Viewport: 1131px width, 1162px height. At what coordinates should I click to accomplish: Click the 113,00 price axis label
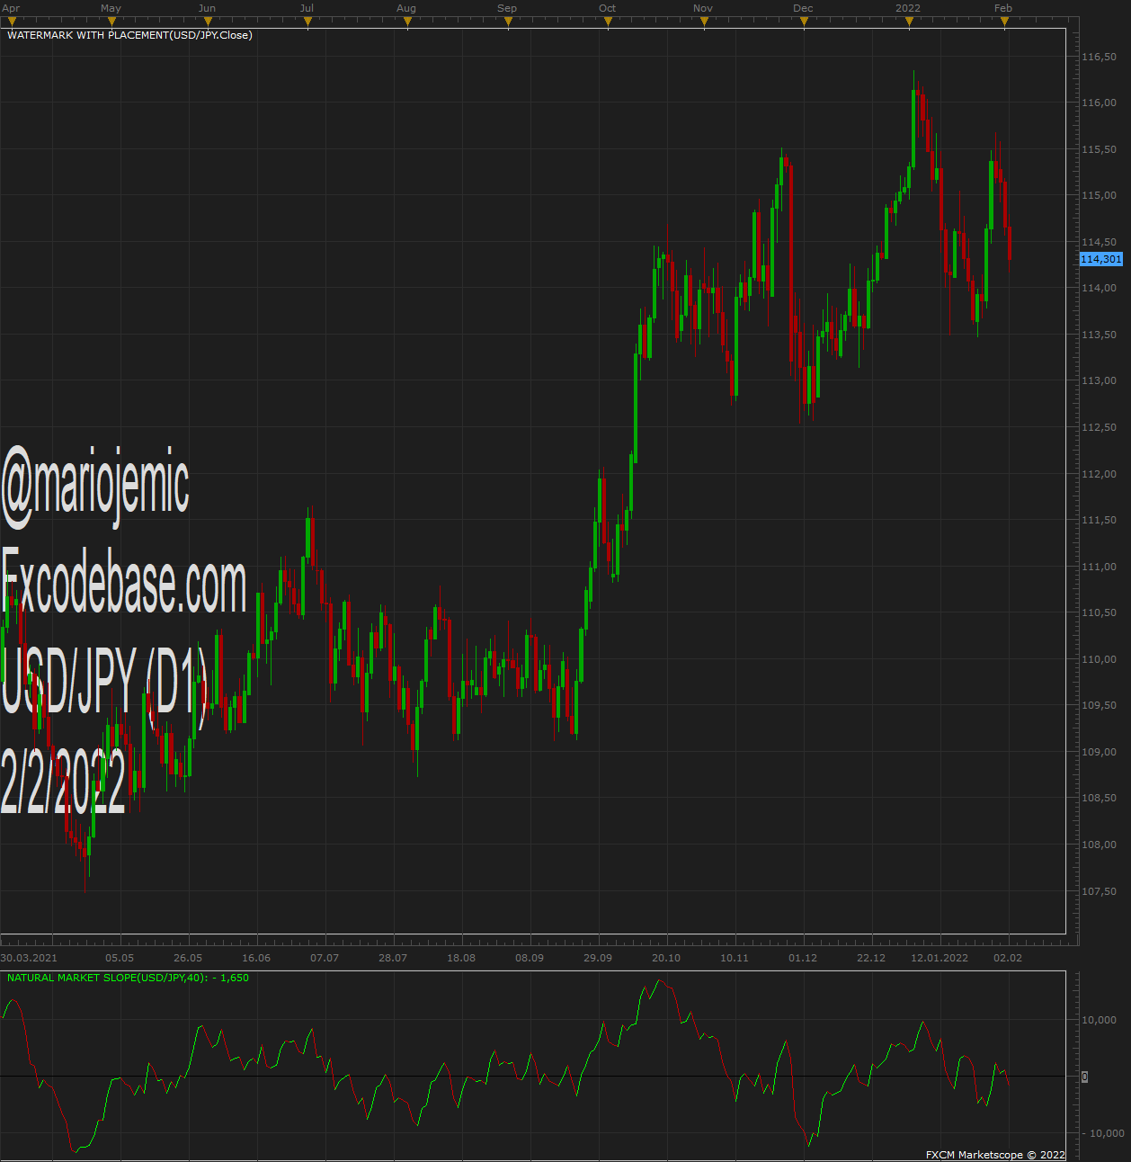tap(1100, 380)
